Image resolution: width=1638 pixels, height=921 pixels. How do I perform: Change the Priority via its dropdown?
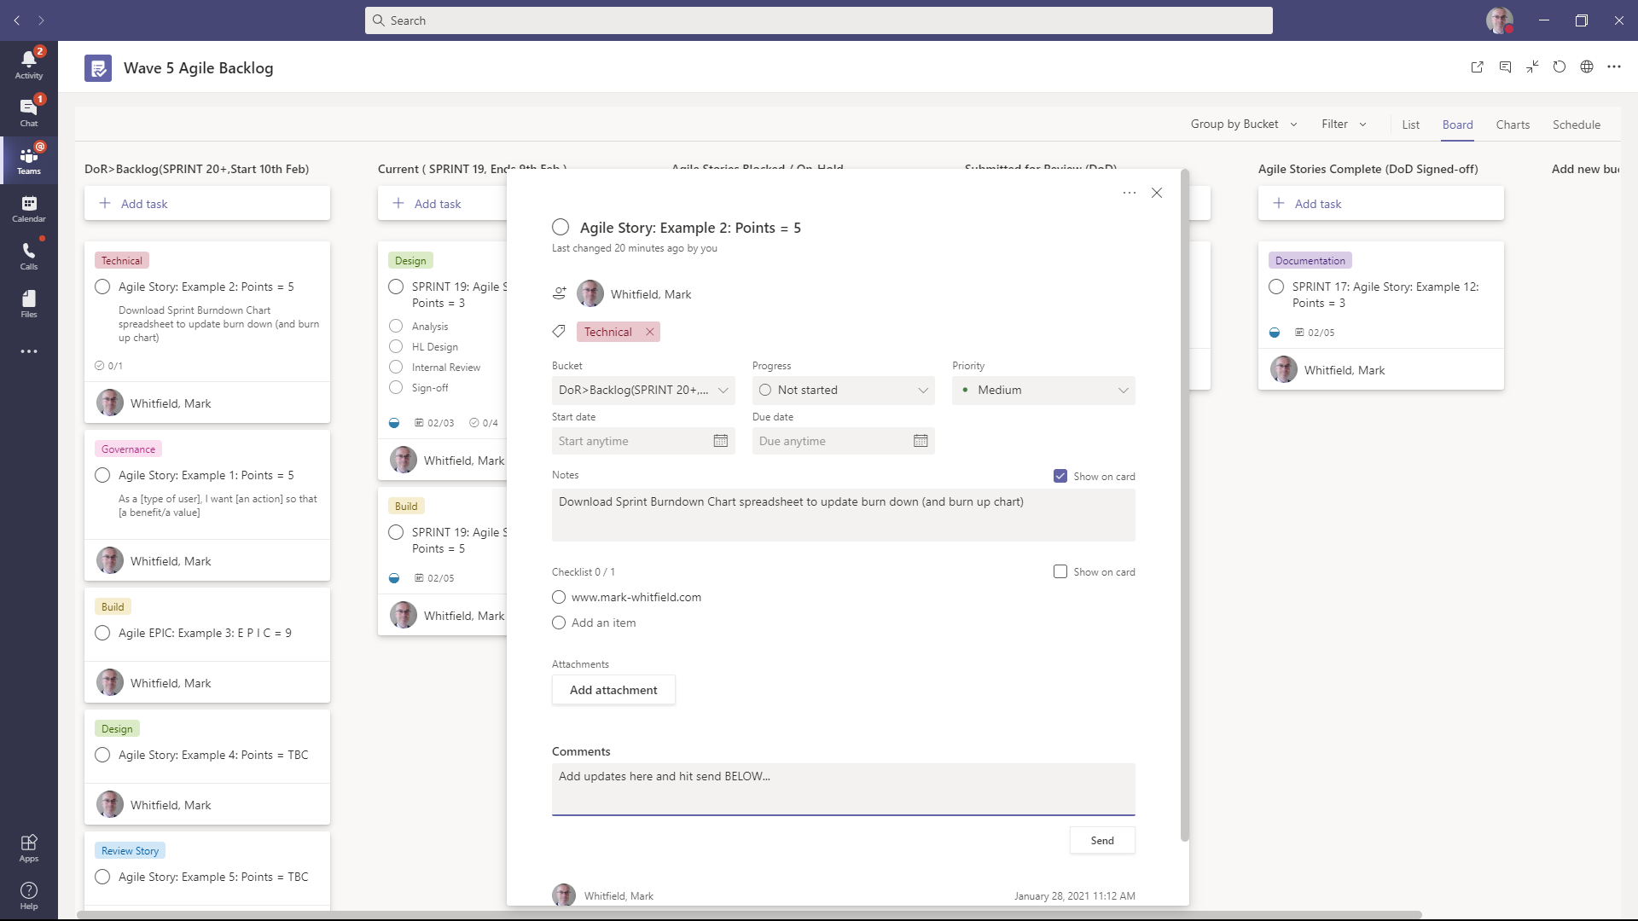pos(1123,390)
